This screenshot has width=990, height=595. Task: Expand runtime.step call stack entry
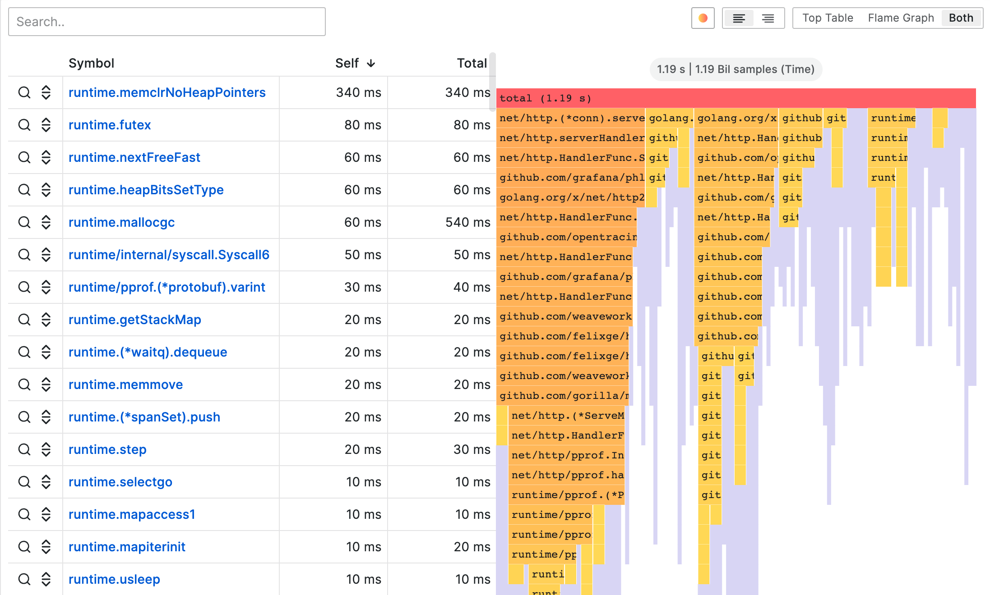tap(46, 449)
